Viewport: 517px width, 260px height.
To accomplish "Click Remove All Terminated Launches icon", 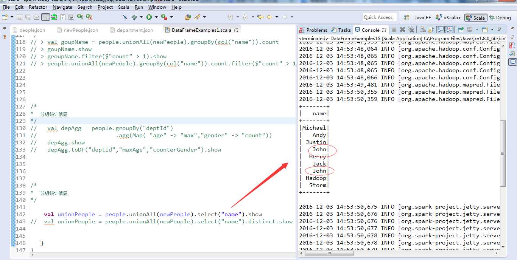I will click(x=411, y=29).
